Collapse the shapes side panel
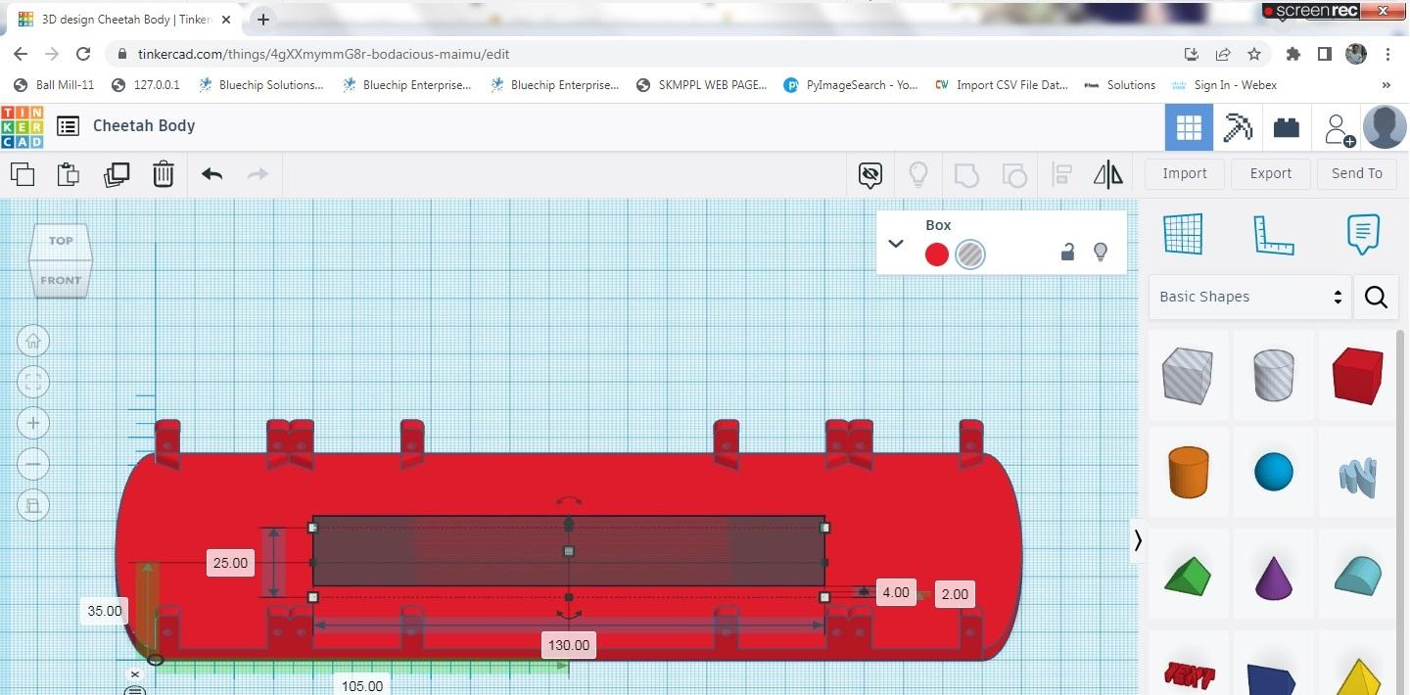 pyautogui.click(x=1138, y=540)
